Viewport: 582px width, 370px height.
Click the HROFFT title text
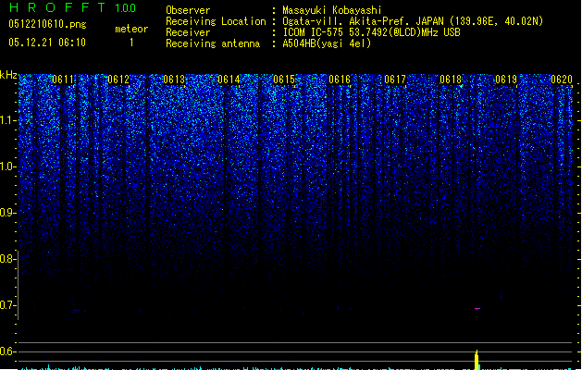pyautogui.click(x=57, y=7)
